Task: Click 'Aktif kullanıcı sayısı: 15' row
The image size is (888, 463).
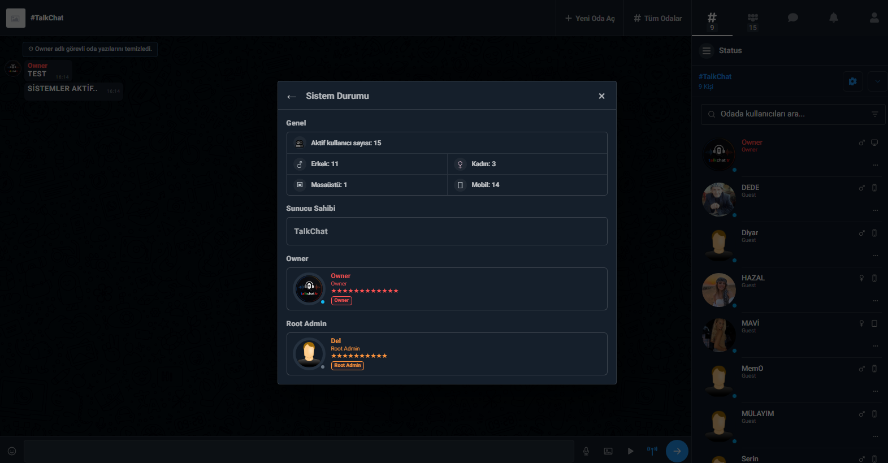Action: pyautogui.click(x=447, y=143)
